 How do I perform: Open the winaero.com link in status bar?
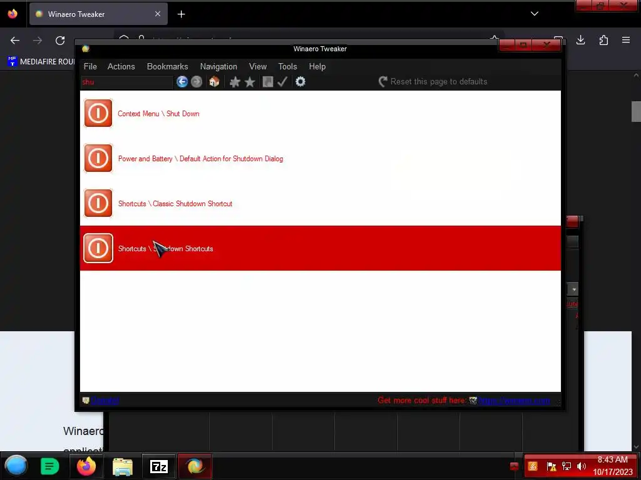[514, 401]
